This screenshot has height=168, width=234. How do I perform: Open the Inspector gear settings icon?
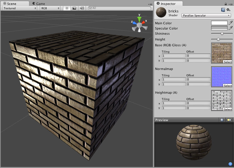point(228,10)
